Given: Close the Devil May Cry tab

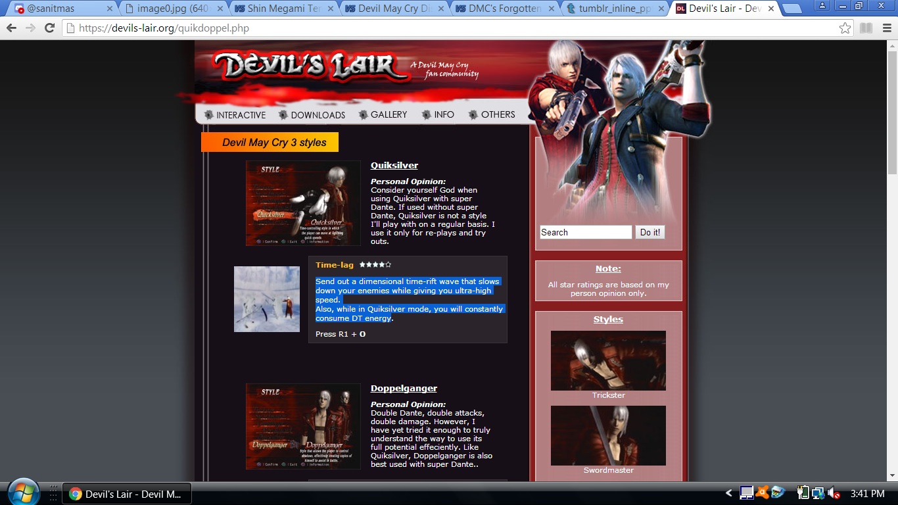Looking at the screenshot, I should click(x=442, y=9).
